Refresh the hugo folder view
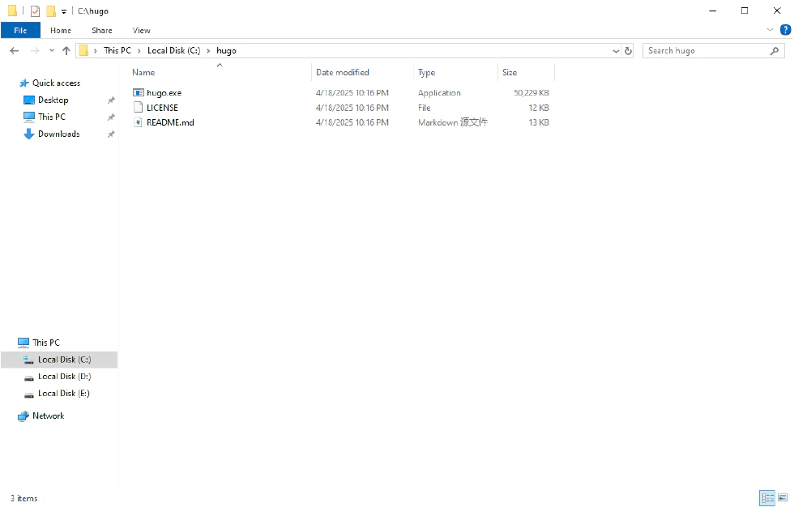The width and height of the screenshot is (794, 507). (628, 50)
